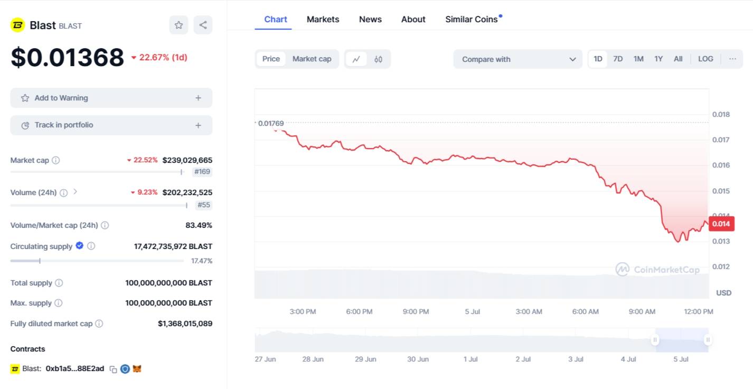Click the $202,232,525 volume value
The width and height of the screenshot is (753, 389).
(187, 192)
